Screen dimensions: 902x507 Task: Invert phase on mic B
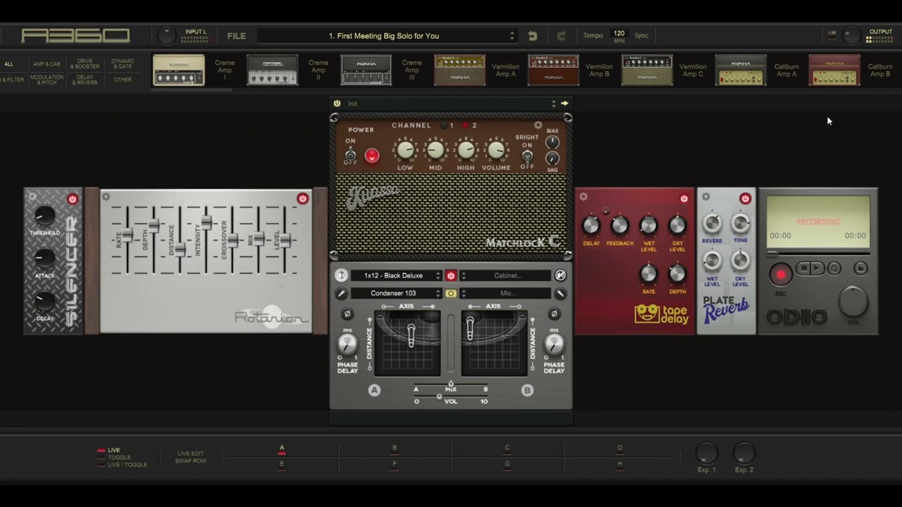pos(554,313)
